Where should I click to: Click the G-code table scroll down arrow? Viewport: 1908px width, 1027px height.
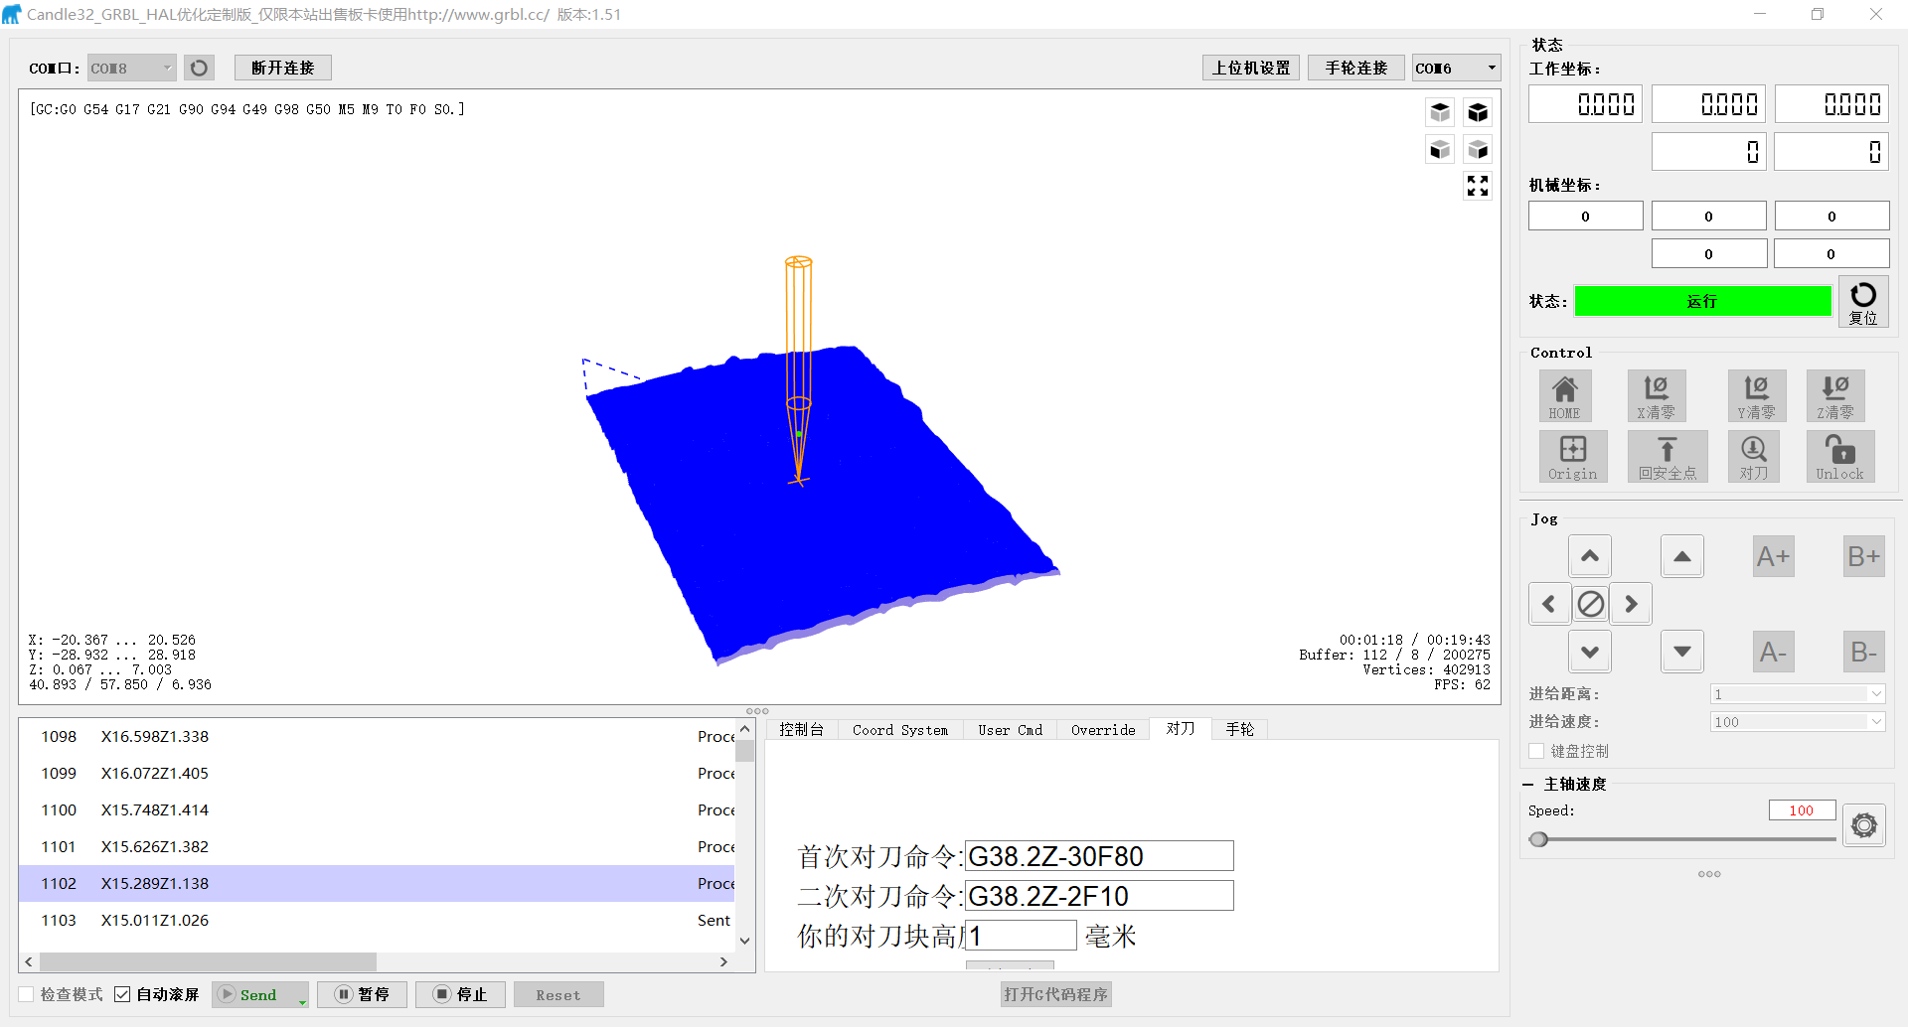(744, 941)
